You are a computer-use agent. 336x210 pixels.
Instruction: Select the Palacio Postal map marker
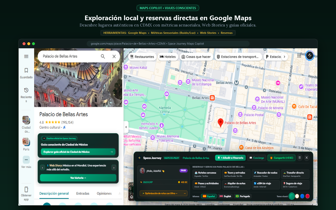[x=240, y=115]
